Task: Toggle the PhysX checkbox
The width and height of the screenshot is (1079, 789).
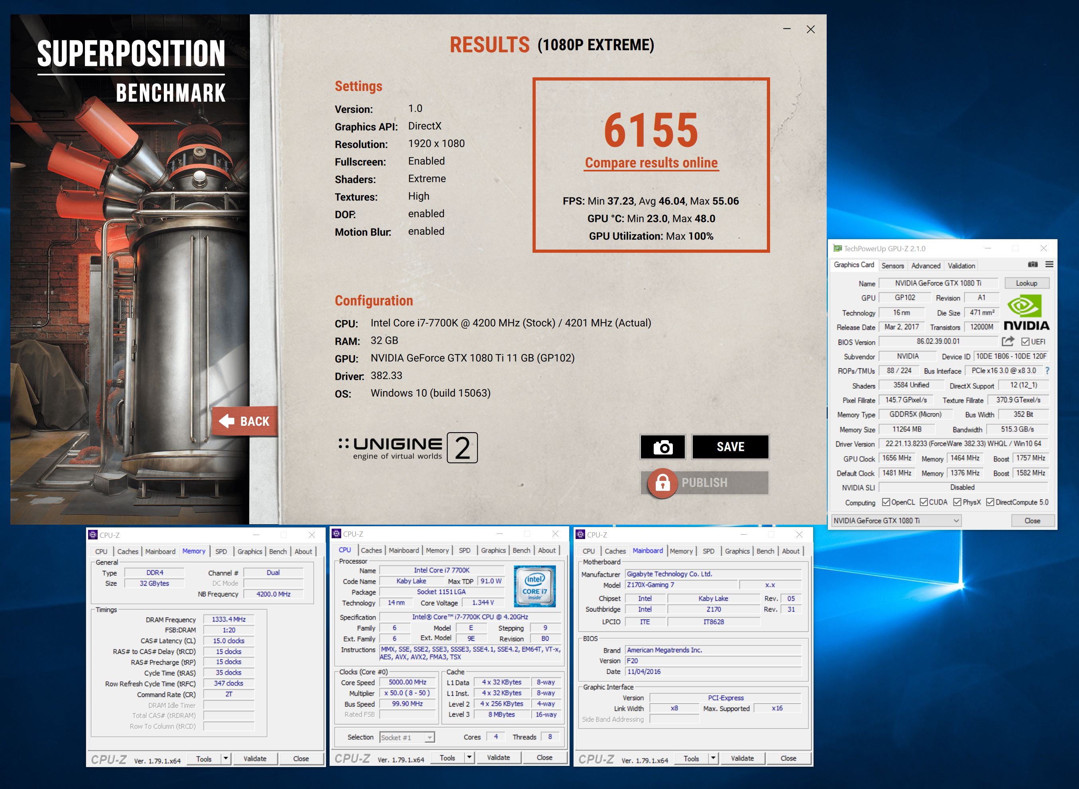Action: pyautogui.click(x=957, y=502)
